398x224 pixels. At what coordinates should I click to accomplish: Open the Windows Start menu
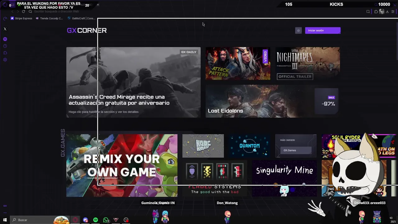pyautogui.click(x=5, y=220)
